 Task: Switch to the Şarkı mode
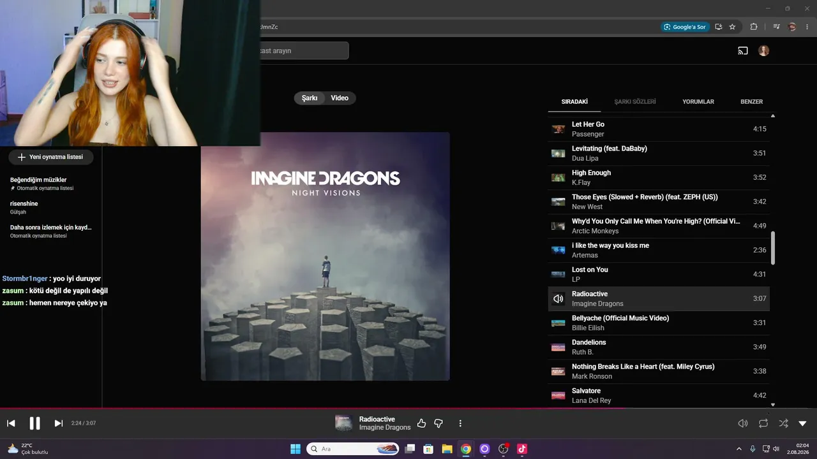(x=310, y=98)
